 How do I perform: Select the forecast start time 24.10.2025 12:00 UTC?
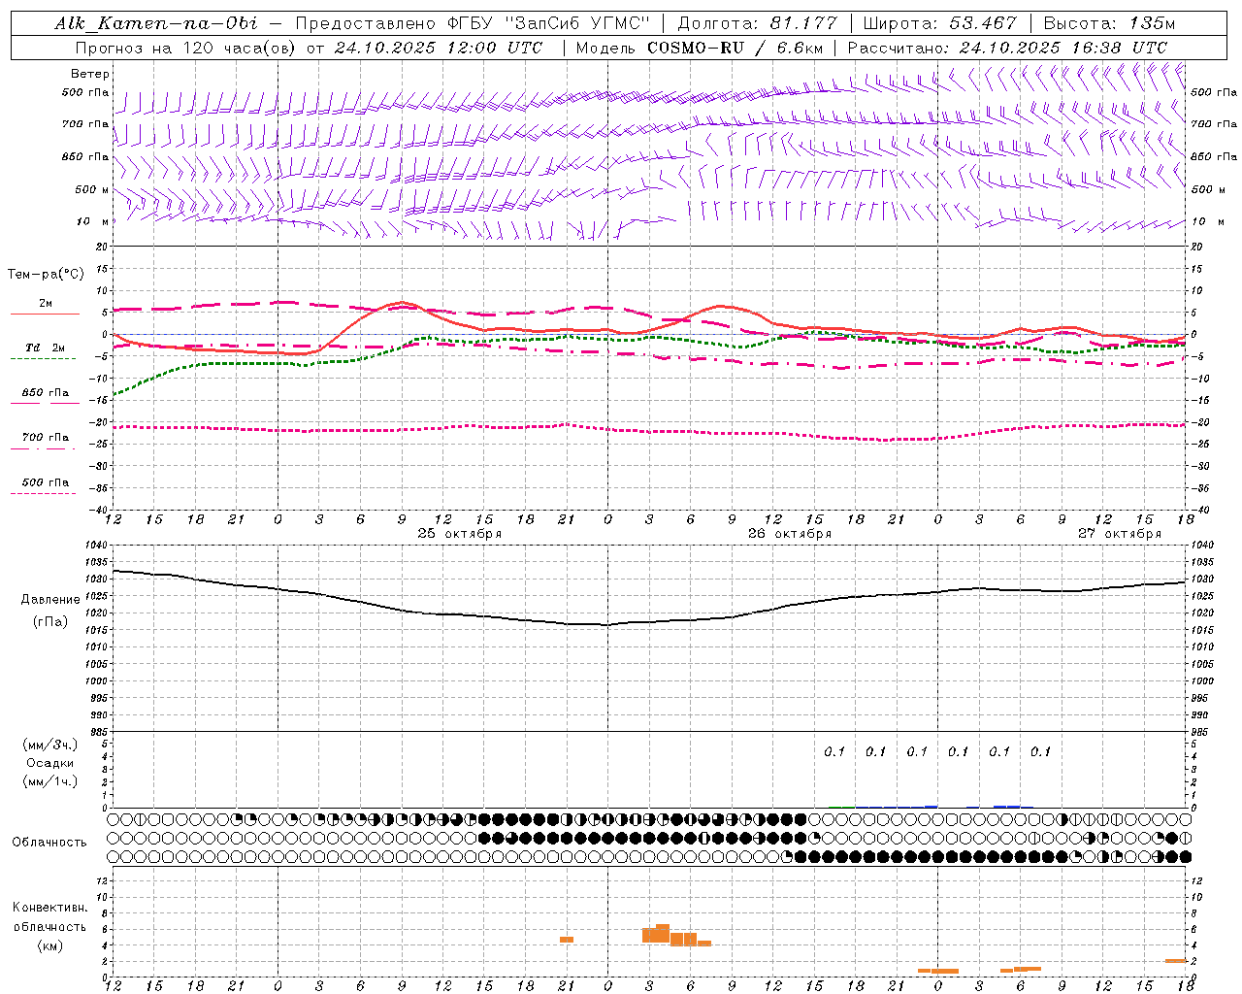tap(439, 48)
